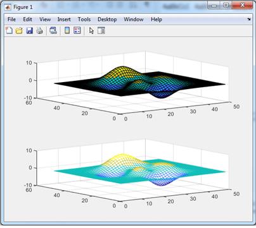The width and height of the screenshot is (256, 228).
Task: Open the Tools menu
Action: pos(84,20)
